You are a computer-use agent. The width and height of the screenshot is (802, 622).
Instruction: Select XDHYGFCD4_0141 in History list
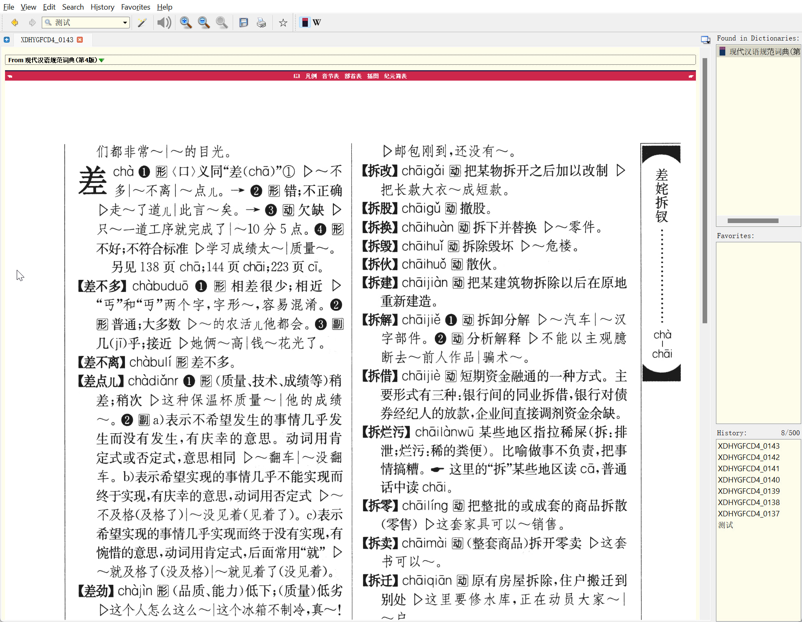pyautogui.click(x=749, y=469)
